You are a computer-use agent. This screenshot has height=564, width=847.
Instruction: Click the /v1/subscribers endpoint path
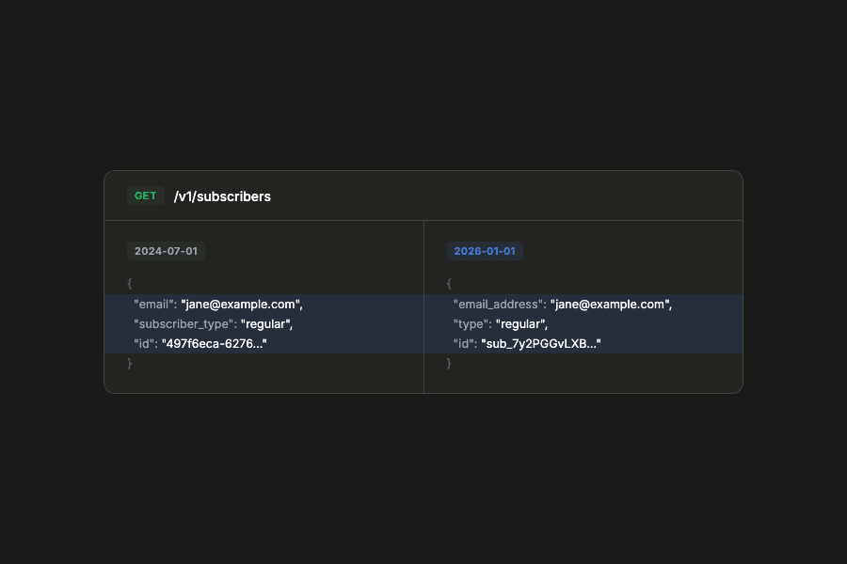(x=222, y=196)
